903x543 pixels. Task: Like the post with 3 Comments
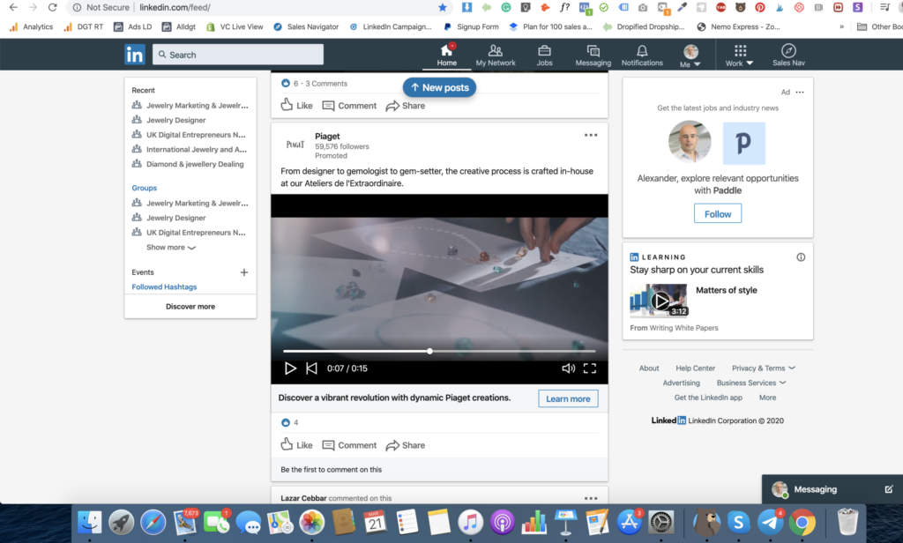coord(296,106)
